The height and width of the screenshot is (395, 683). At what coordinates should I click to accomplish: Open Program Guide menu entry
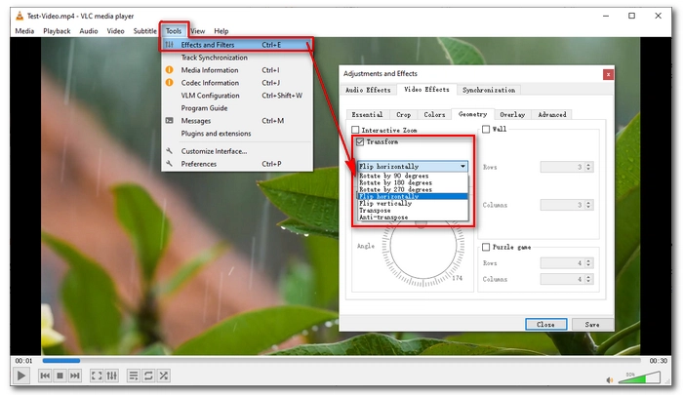click(x=237, y=108)
